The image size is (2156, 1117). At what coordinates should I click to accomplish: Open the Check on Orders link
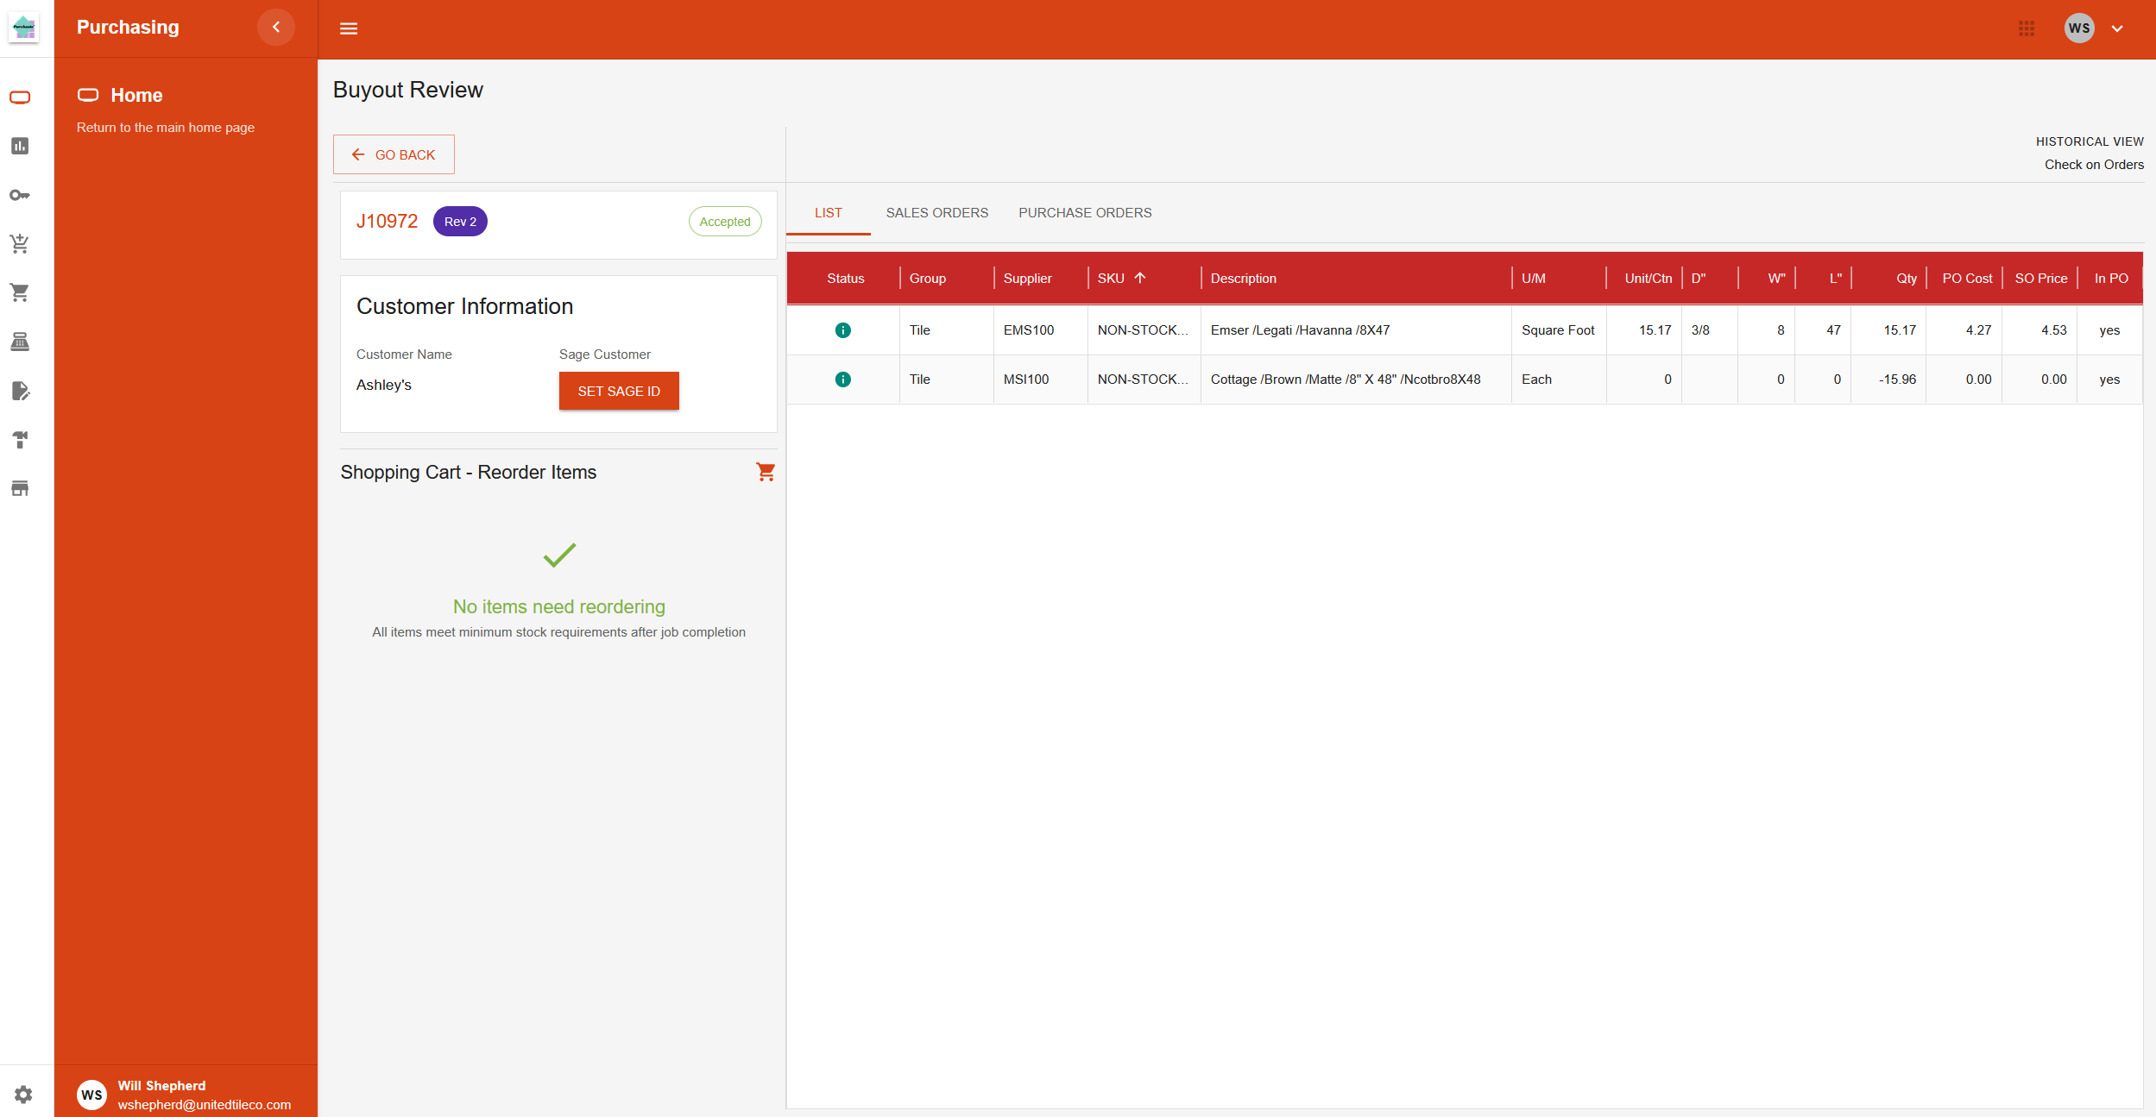tap(2093, 165)
